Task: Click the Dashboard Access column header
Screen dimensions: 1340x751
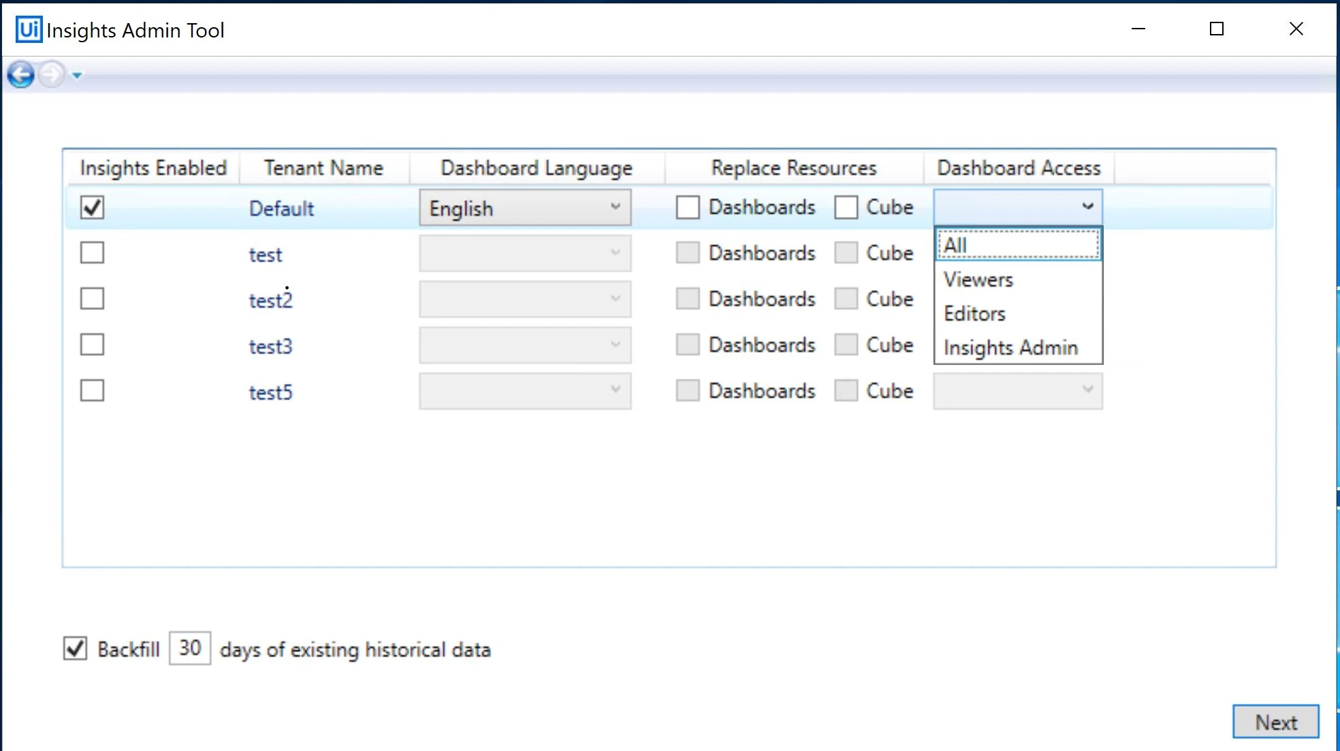Action: 1019,167
